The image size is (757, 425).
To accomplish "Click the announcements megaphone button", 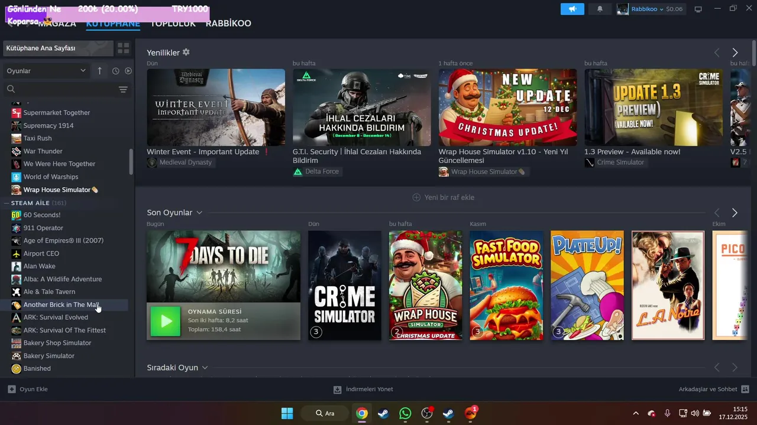I will (572, 9).
